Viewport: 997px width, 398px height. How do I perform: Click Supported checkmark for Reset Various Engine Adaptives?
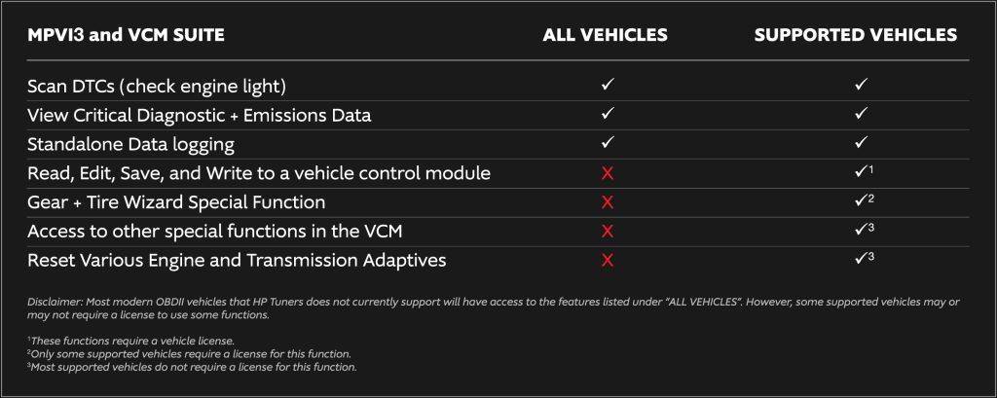pos(859,261)
